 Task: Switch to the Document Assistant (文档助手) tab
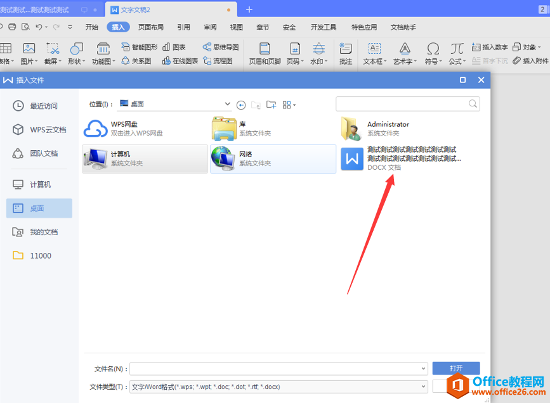[x=403, y=27]
